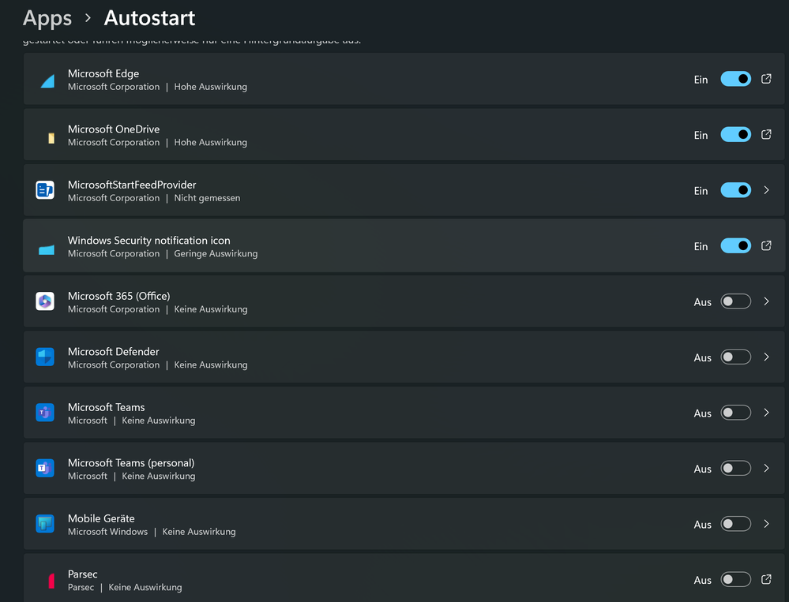Expand MicrosoftStartFeedProvider details chevron
The width and height of the screenshot is (789, 602).
point(766,190)
